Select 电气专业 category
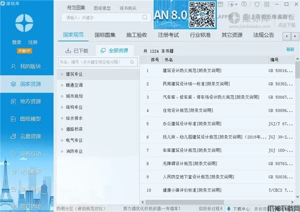The height and width of the screenshot is (212, 300). tap(98, 140)
